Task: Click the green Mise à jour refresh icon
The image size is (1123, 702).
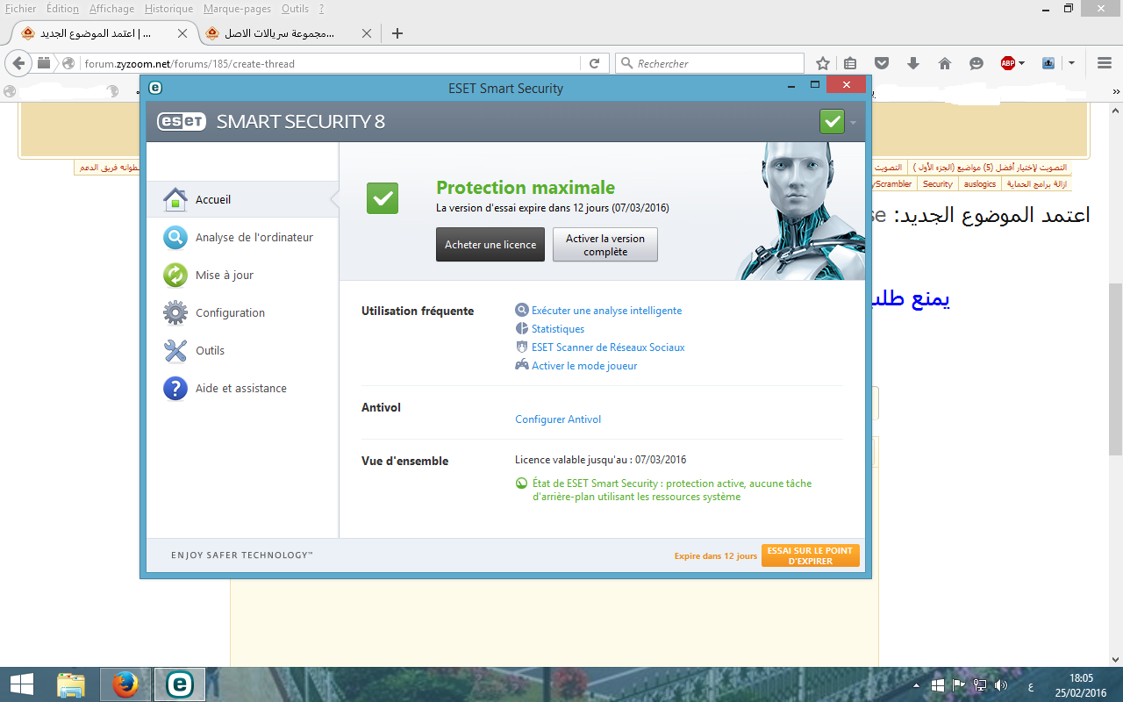Action: tap(175, 276)
